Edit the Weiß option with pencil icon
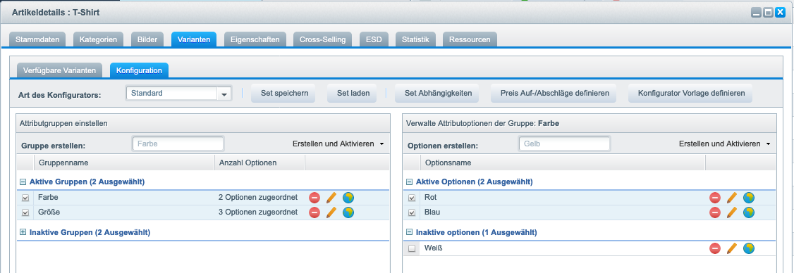794x273 pixels. point(732,248)
